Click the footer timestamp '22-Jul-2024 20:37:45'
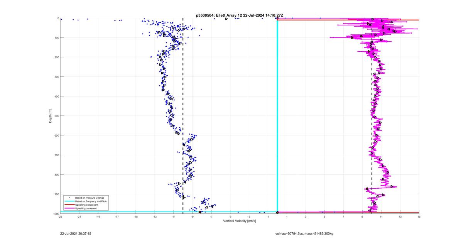463x240 pixels. coord(76,233)
